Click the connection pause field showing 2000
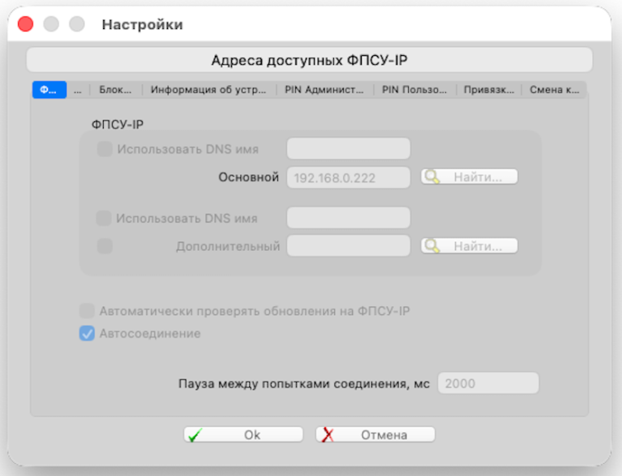This screenshot has width=622, height=476. click(488, 383)
